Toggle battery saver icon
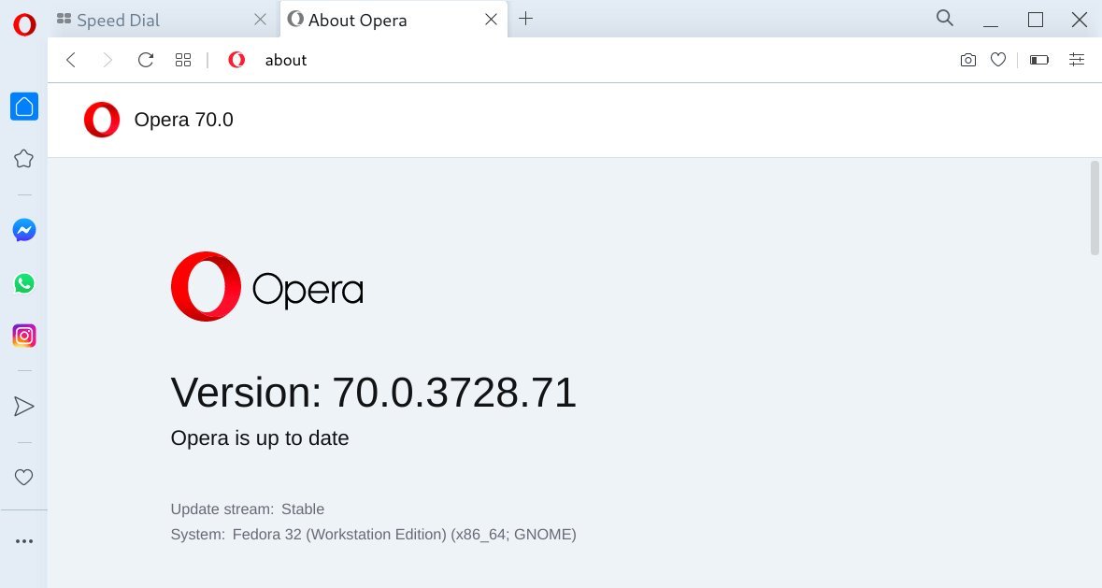Screen dimensions: 1102x588 tap(1039, 60)
